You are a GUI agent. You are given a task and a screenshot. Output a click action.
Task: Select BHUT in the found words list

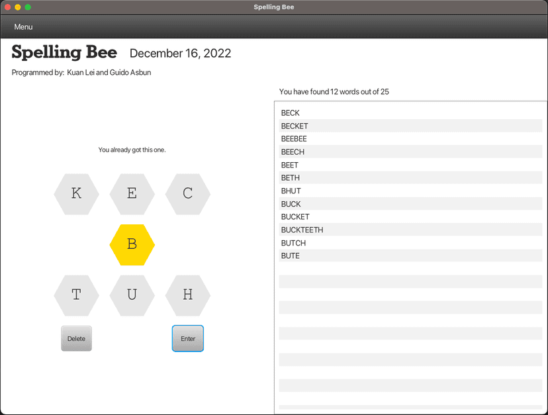tap(410, 191)
